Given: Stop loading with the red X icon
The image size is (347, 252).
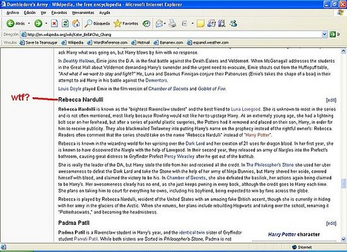Looking at the screenshot, I should point(54,24).
